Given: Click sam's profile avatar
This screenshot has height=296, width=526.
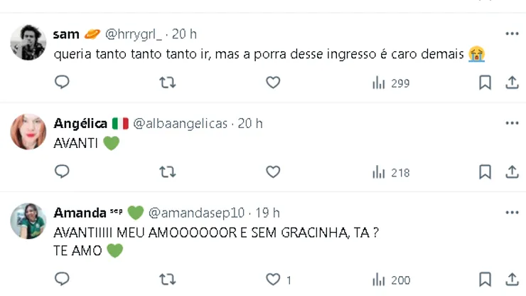Looking at the screenshot, I should (28, 43).
